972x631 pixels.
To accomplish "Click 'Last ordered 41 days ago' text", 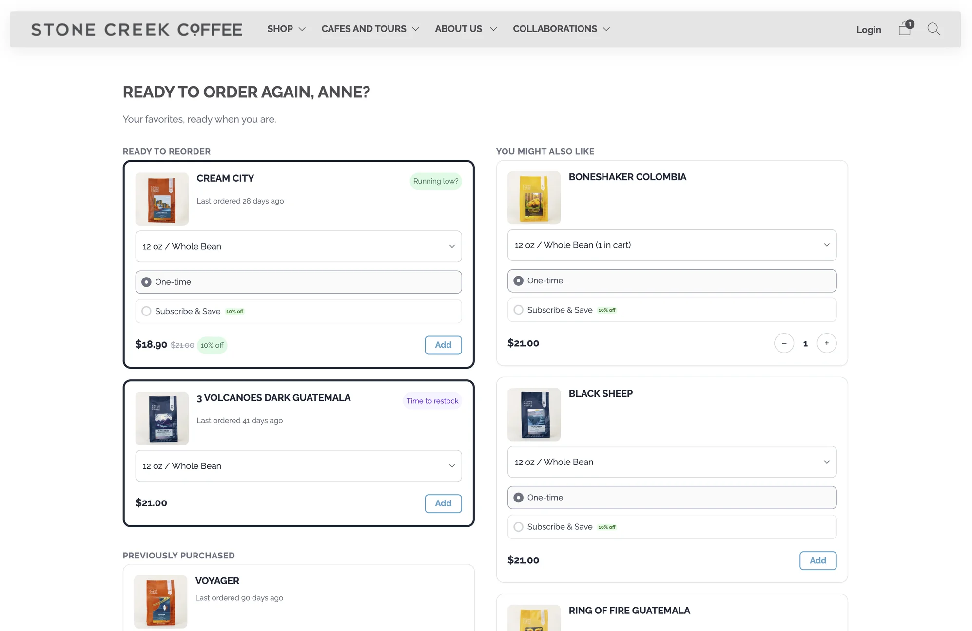I will click(x=239, y=421).
